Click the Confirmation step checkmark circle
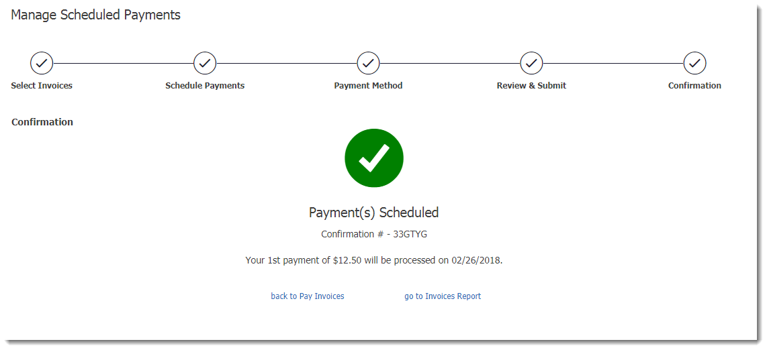 [694, 63]
